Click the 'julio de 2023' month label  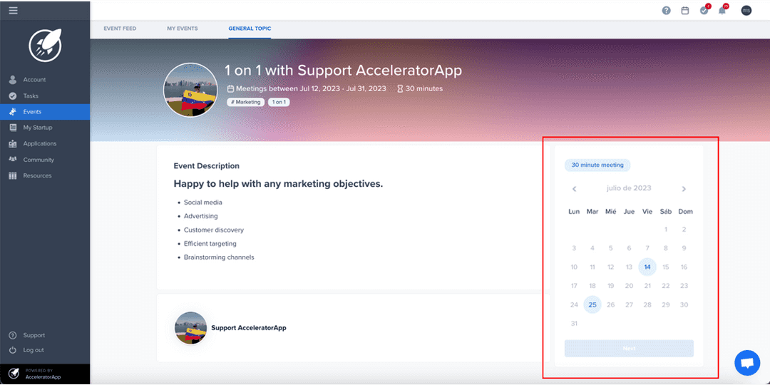tap(629, 188)
